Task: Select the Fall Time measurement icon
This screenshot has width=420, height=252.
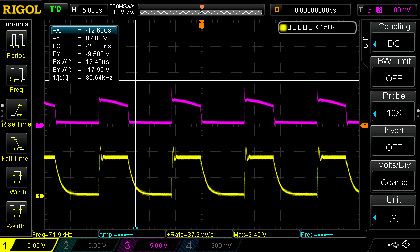Action: 17,143
